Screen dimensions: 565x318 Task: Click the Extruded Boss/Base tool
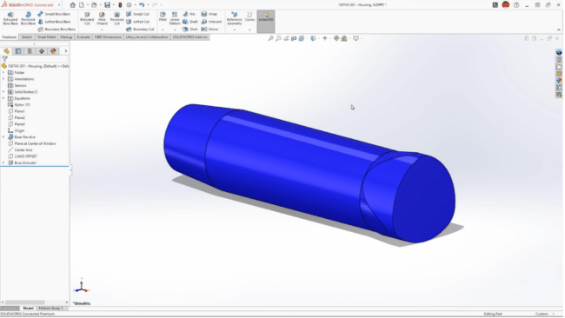pyautogui.click(x=10, y=18)
